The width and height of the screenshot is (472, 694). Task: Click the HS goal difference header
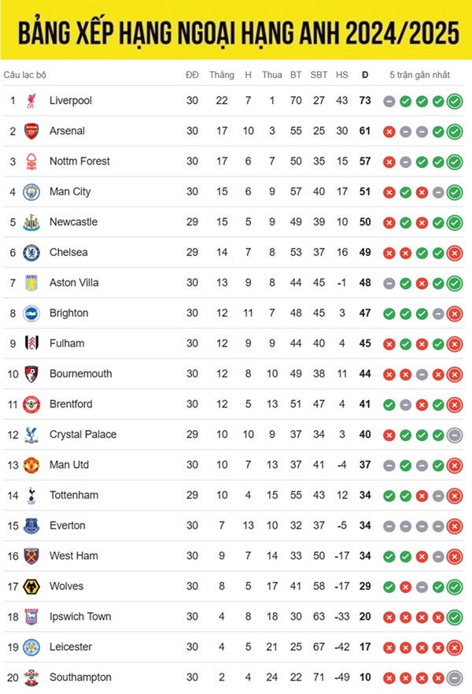[342, 75]
